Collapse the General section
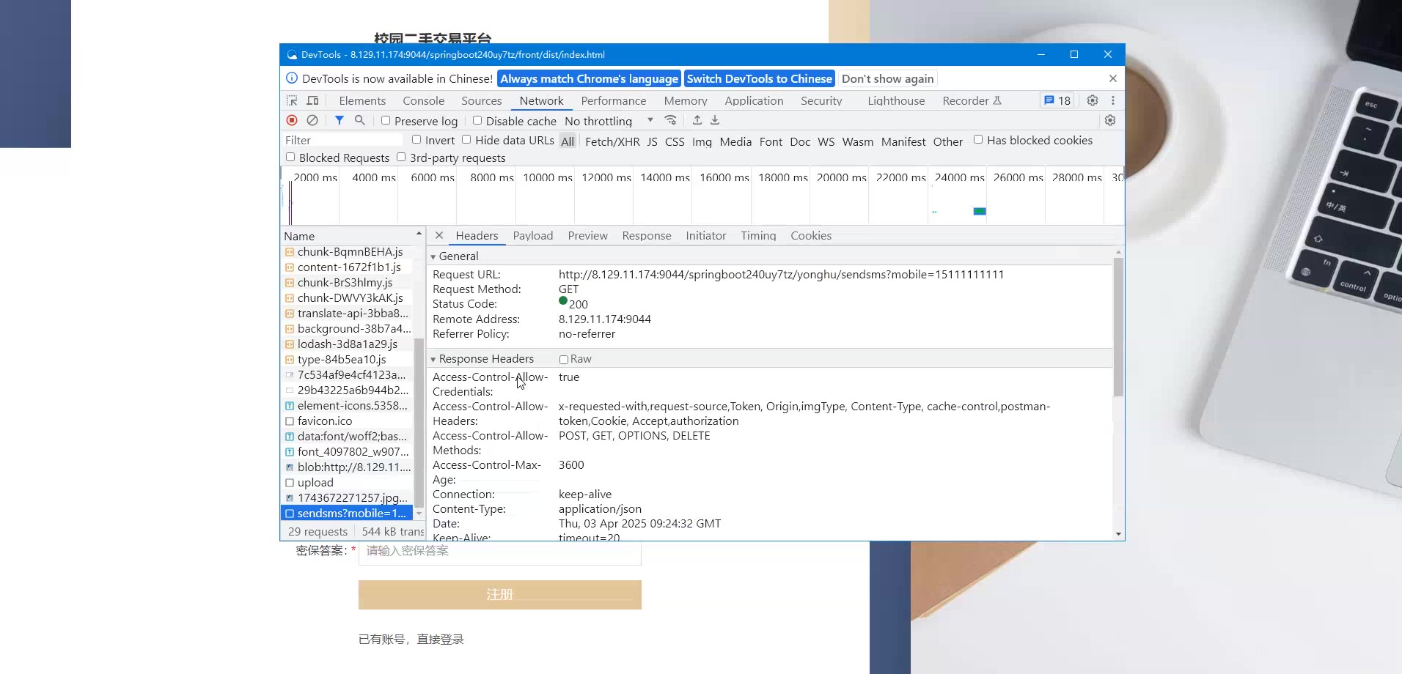The image size is (1402, 674). (433, 256)
